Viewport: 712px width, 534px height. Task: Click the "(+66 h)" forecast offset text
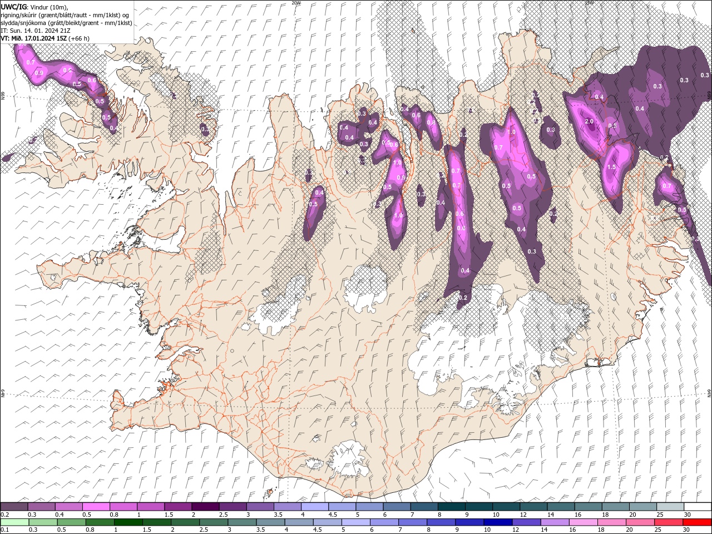click(x=79, y=38)
